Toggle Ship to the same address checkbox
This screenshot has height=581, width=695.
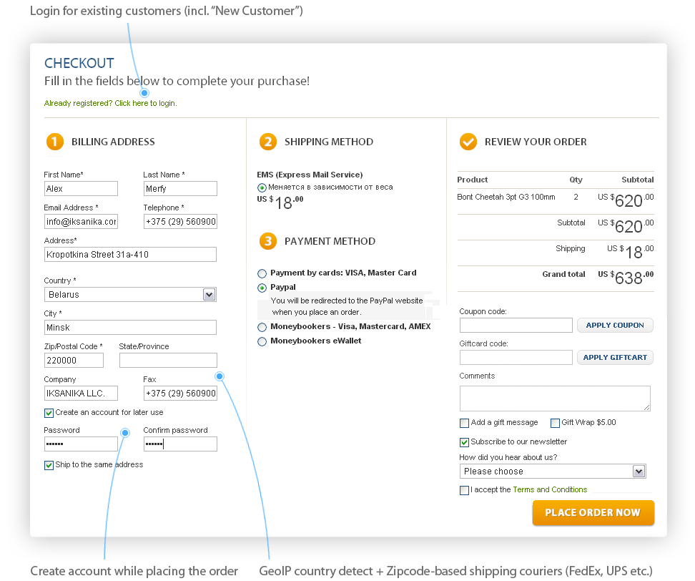tap(49, 465)
